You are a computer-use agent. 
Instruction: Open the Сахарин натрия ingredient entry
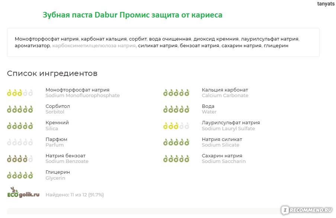coord(222,156)
